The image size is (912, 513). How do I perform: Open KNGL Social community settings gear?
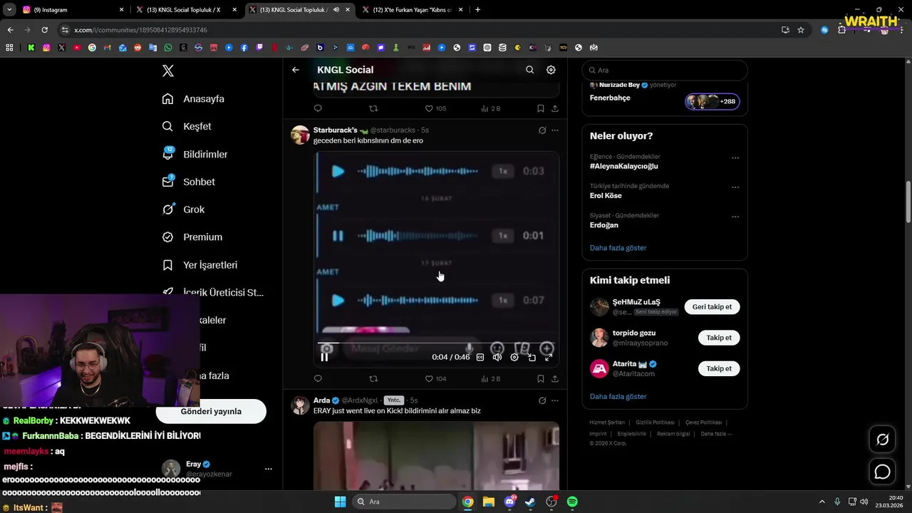point(551,70)
